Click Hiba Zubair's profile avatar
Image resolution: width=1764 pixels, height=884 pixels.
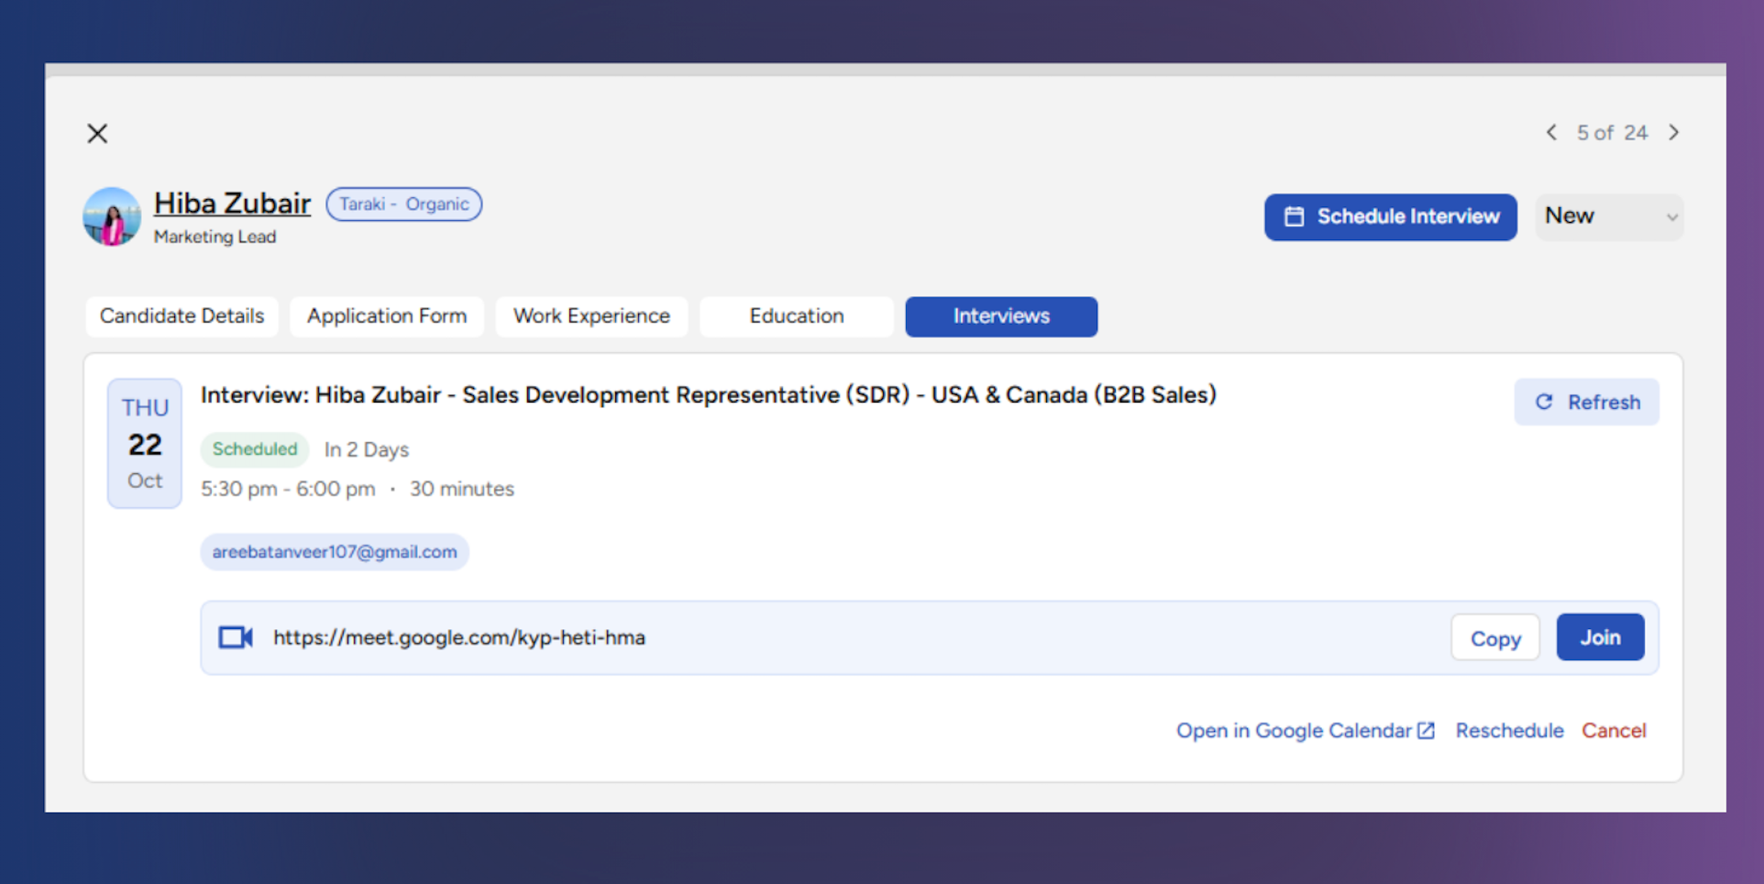click(112, 217)
